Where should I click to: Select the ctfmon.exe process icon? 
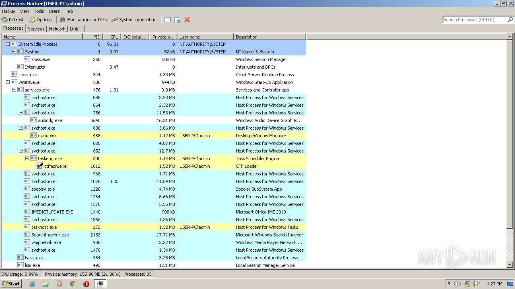point(39,166)
